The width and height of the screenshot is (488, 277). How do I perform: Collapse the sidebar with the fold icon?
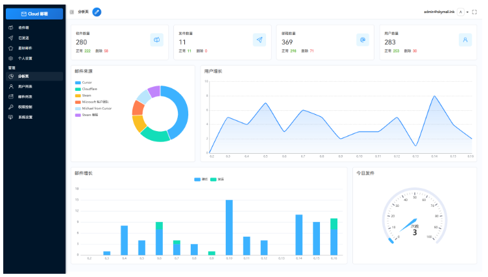[71, 12]
